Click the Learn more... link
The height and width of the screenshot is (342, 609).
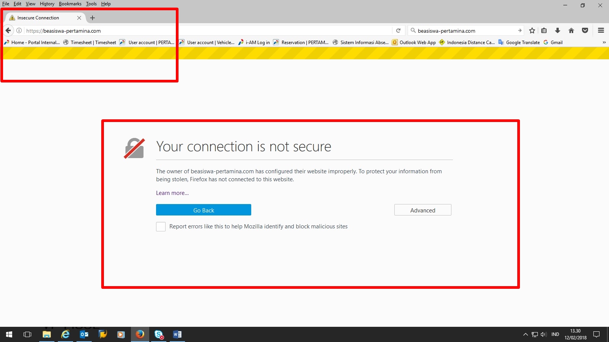pos(172,193)
